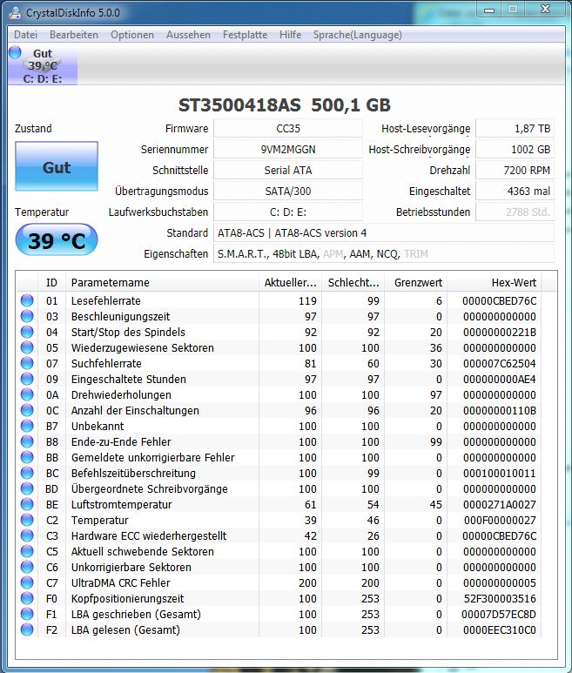The image size is (572, 673).
Task: Click the Eigenschaften features field
Action: tap(384, 253)
